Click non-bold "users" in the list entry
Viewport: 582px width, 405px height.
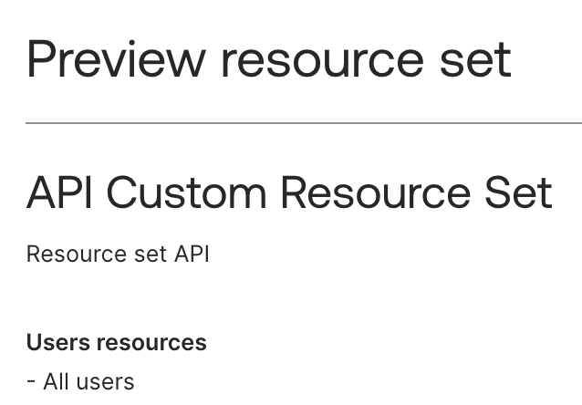[x=105, y=381]
